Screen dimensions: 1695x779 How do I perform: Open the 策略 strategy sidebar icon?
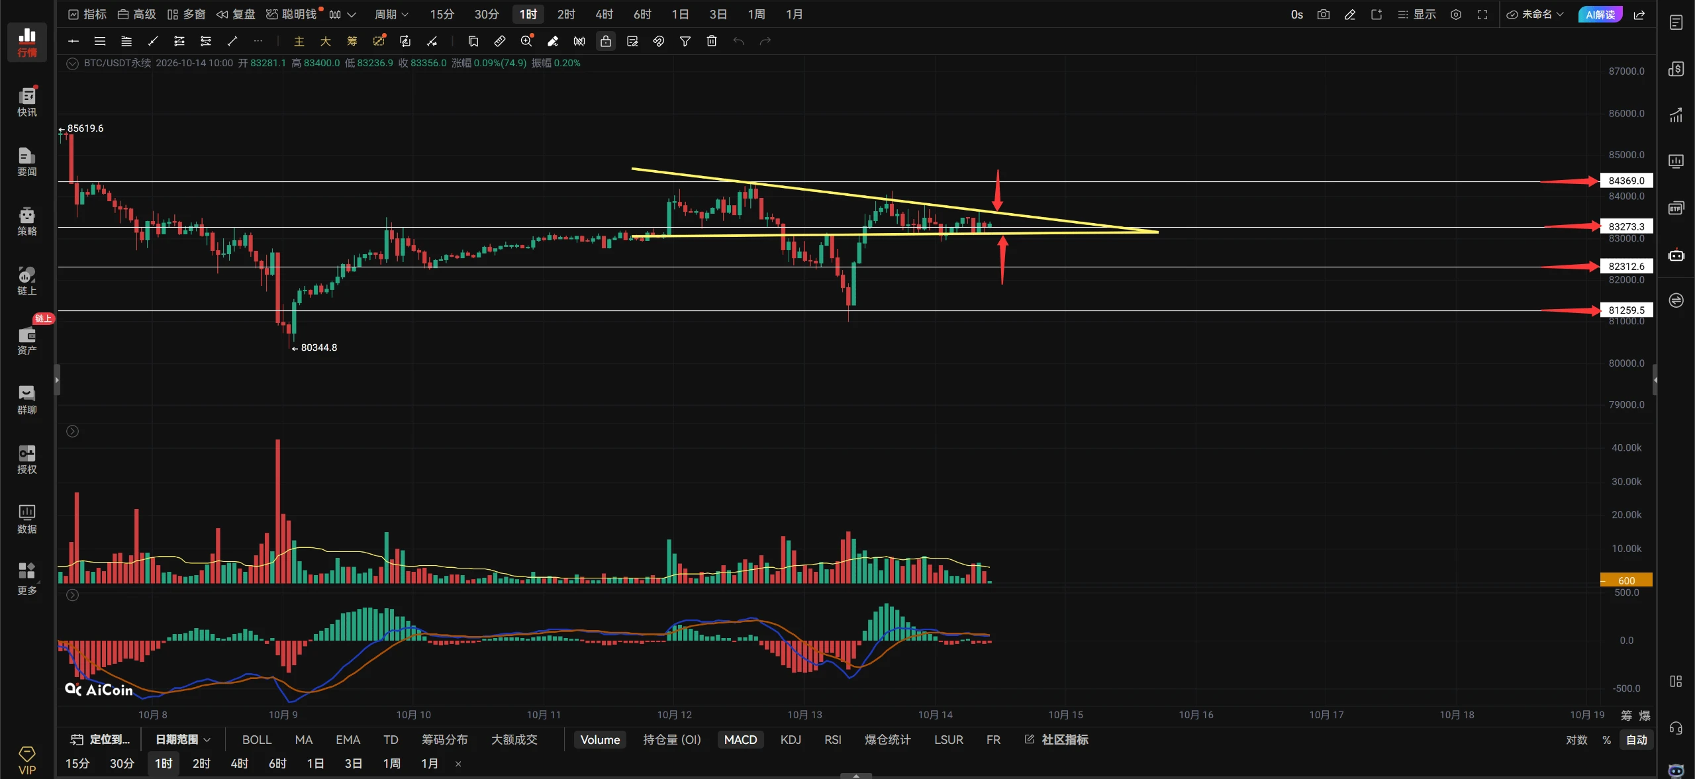point(26,221)
